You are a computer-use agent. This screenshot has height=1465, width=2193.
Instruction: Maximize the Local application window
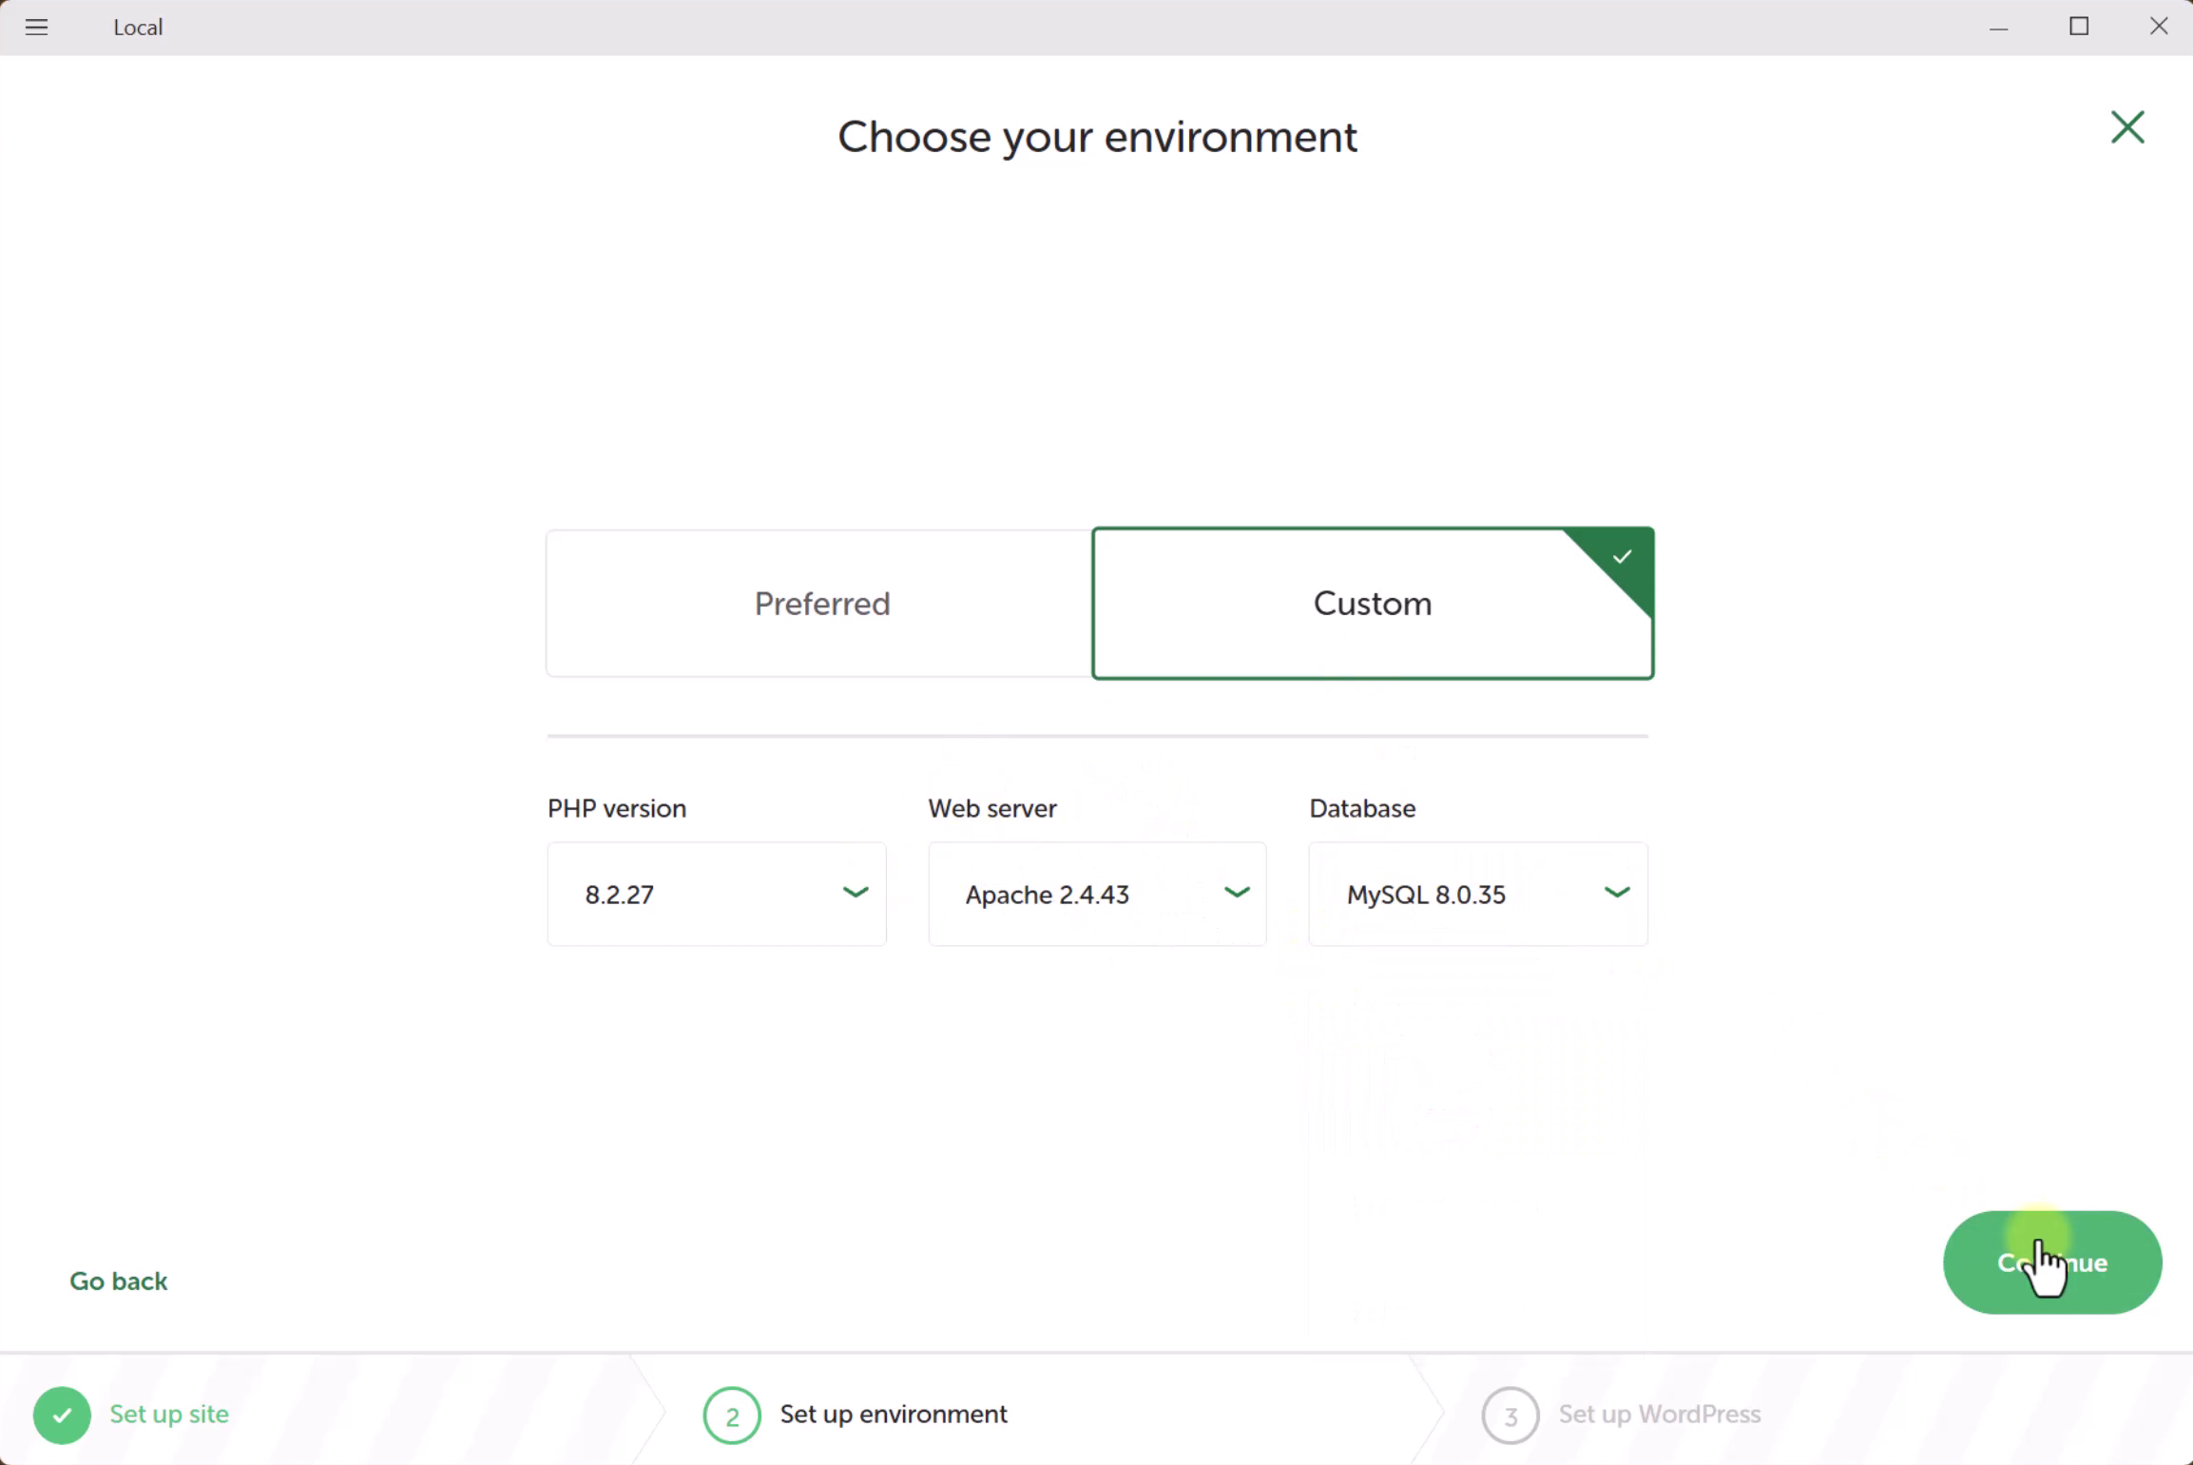tap(2079, 27)
